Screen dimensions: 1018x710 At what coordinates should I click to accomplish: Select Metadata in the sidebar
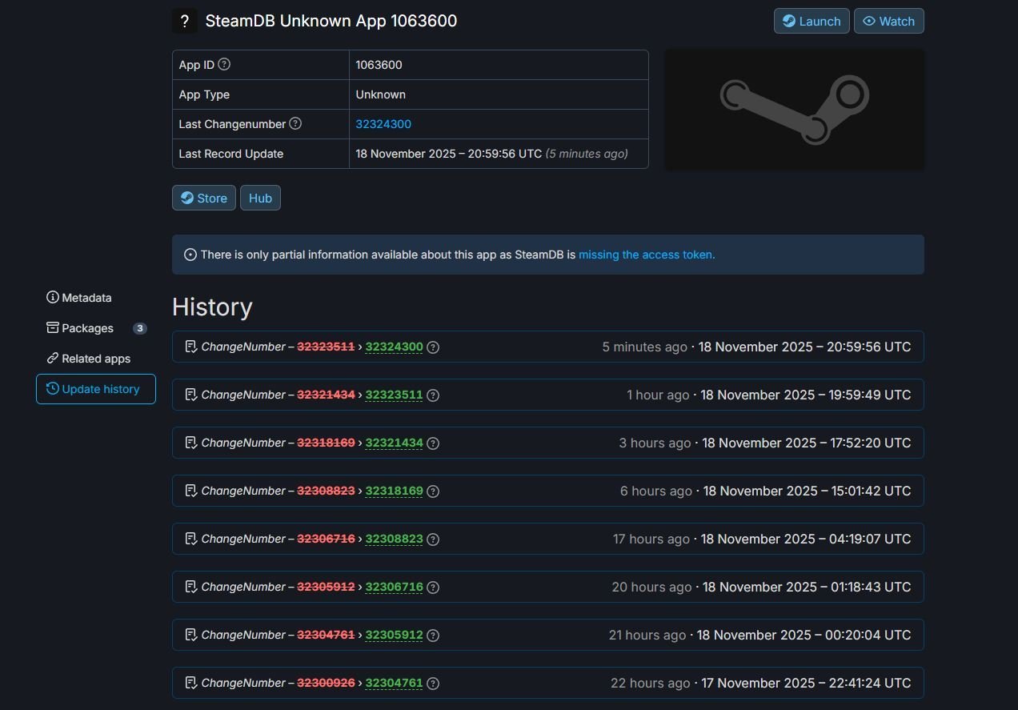click(x=86, y=298)
